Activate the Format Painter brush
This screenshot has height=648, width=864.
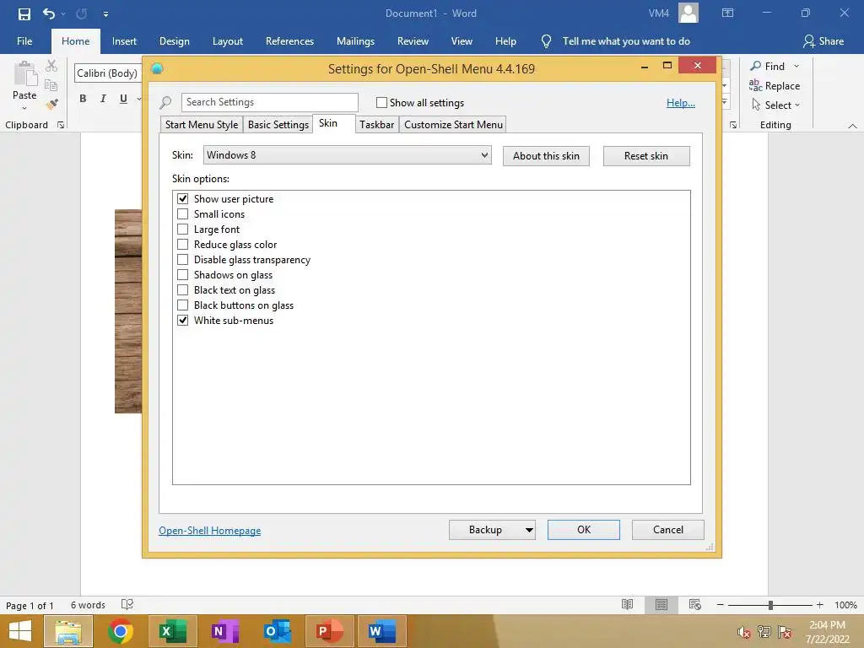(x=51, y=104)
